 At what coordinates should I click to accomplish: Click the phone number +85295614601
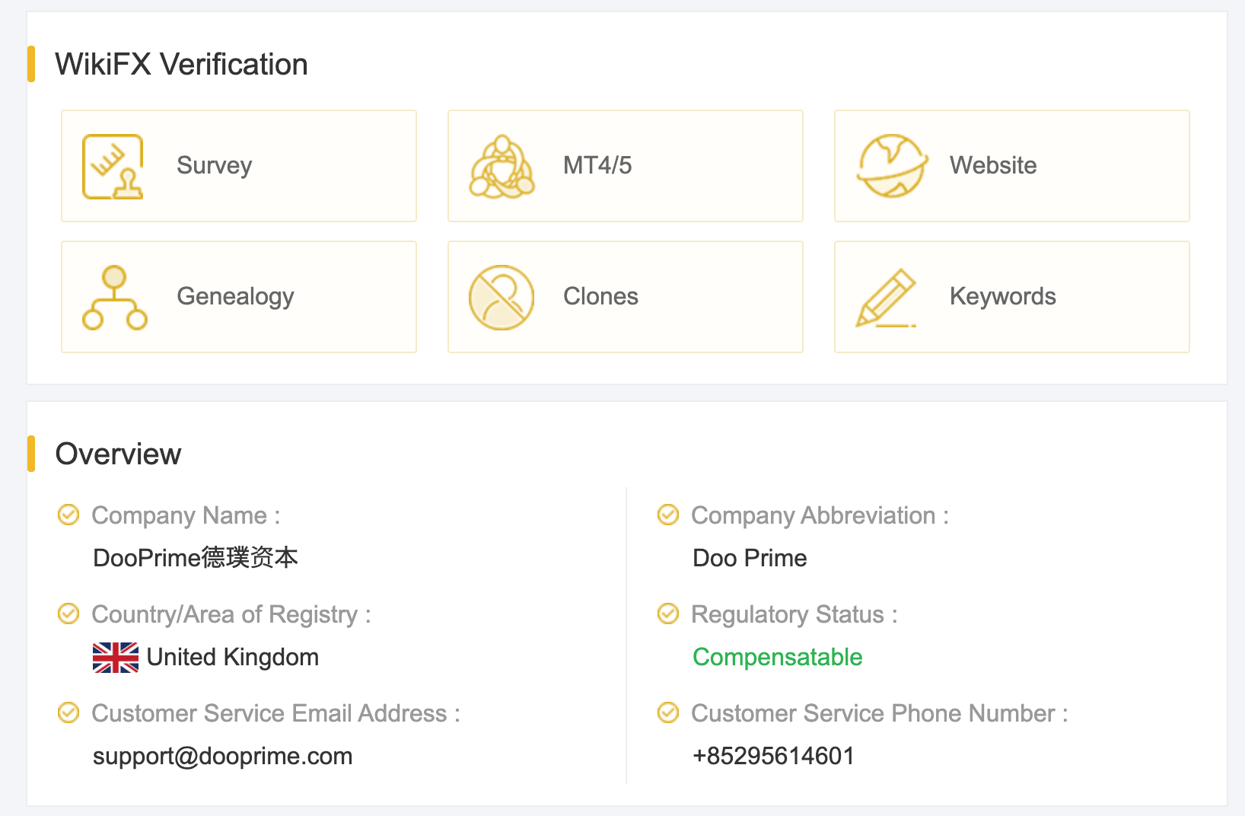pos(773,756)
